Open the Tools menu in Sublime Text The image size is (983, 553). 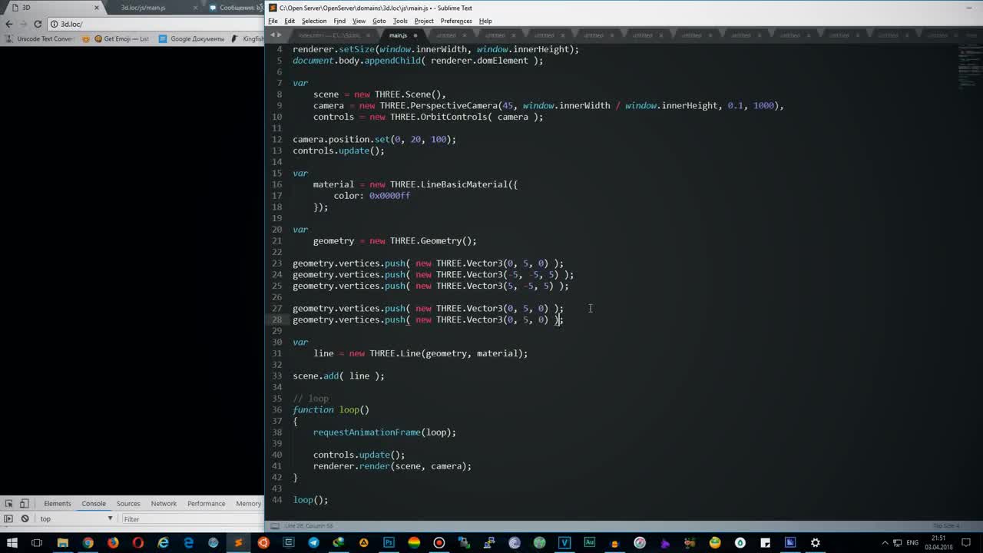click(400, 21)
